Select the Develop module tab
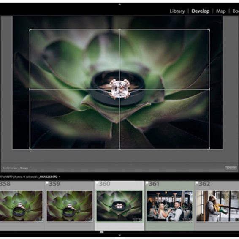 [x=200, y=11]
